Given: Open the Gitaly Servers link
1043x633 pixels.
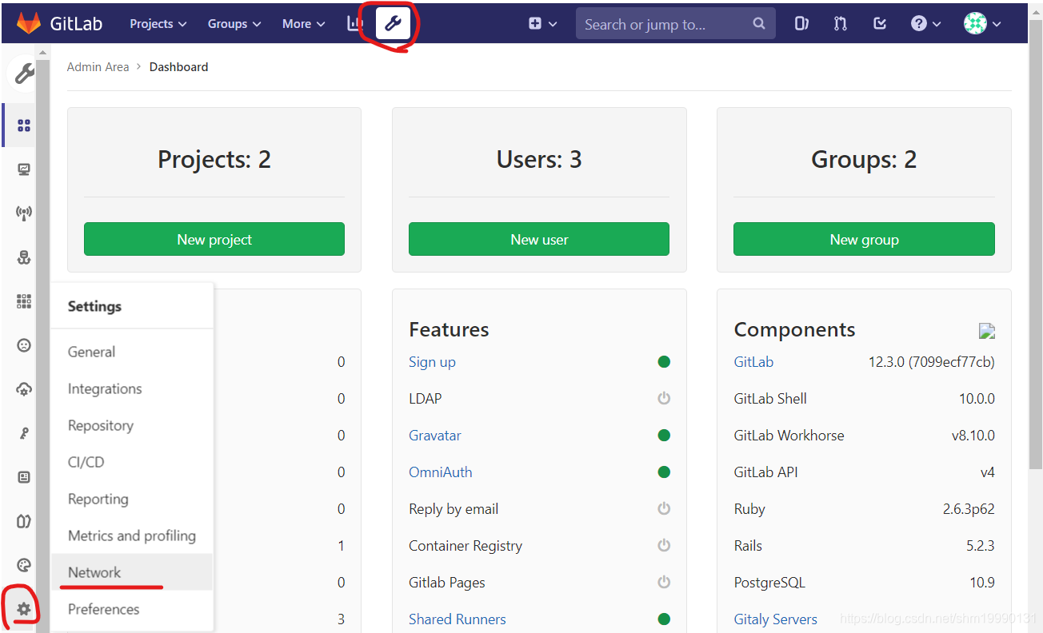Looking at the screenshot, I should (x=776, y=619).
